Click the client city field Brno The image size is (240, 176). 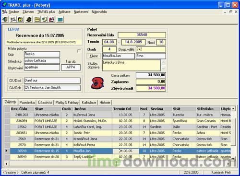(x=151, y=56)
